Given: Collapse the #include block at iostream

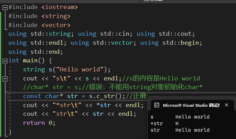Looking at the screenshot, I should point(5,7).
